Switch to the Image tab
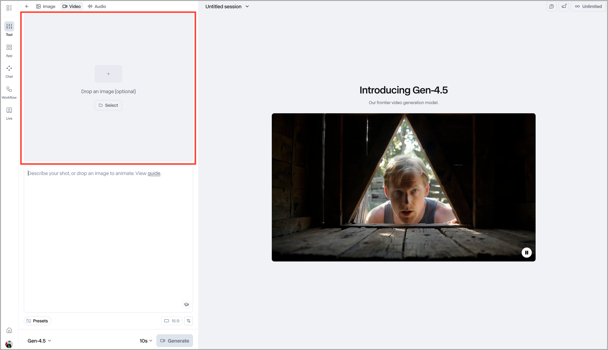 46,6
